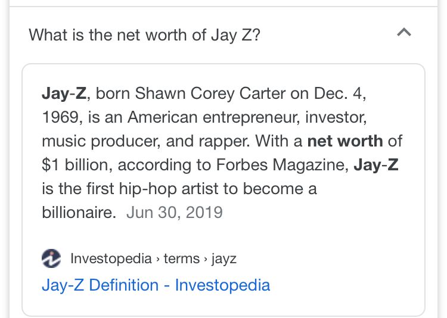
Task: Click the 'Jun 30, 2019' date
Action: 175,213
